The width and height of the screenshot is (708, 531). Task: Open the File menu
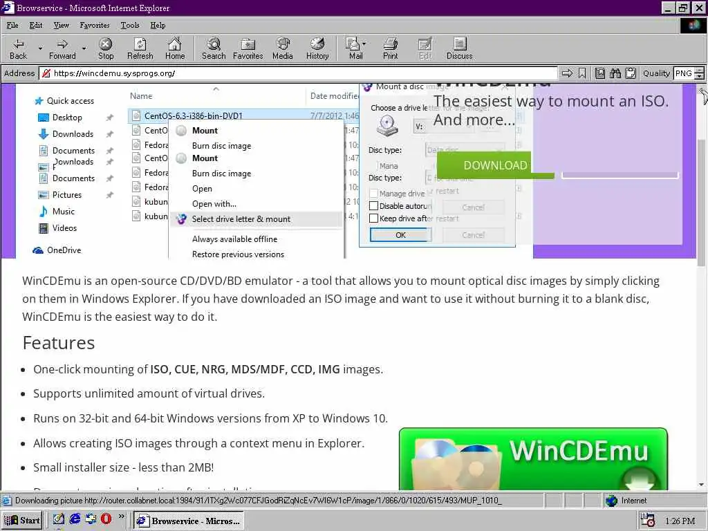pos(12,26)
